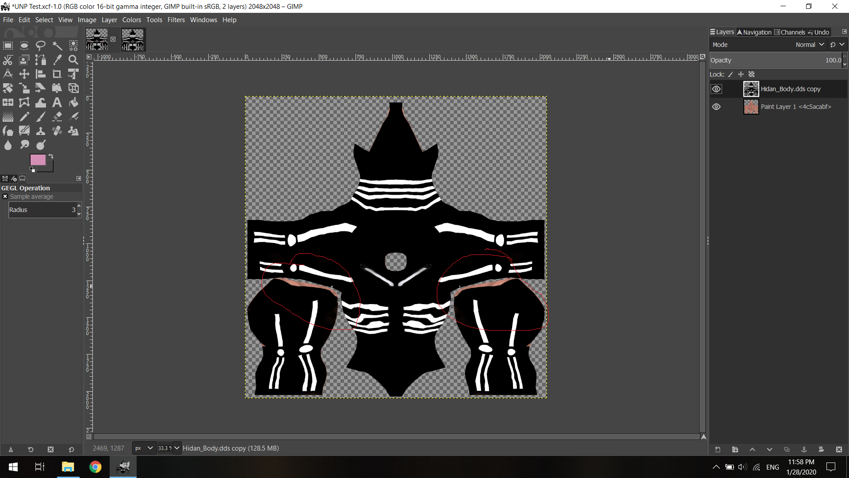Switch to the Undo history tab
This screenshot has width=849, height=478.
[818, 32]
